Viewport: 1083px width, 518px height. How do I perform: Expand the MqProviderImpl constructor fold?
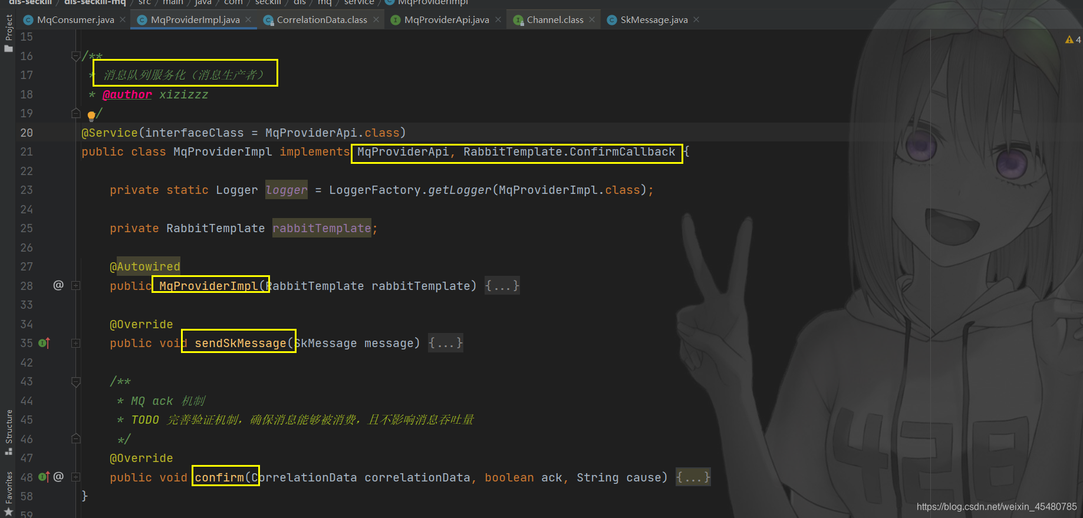tap(75, 285)
